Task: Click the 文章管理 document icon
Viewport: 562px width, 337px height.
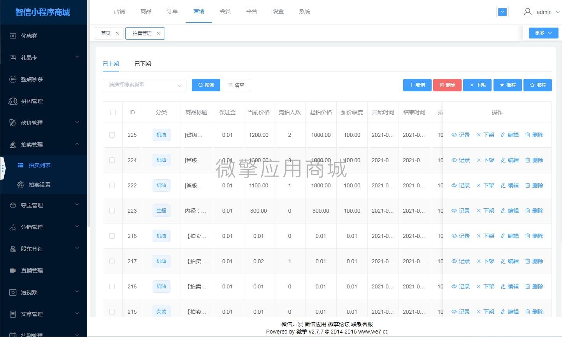Action: click(x=13, y=314)
